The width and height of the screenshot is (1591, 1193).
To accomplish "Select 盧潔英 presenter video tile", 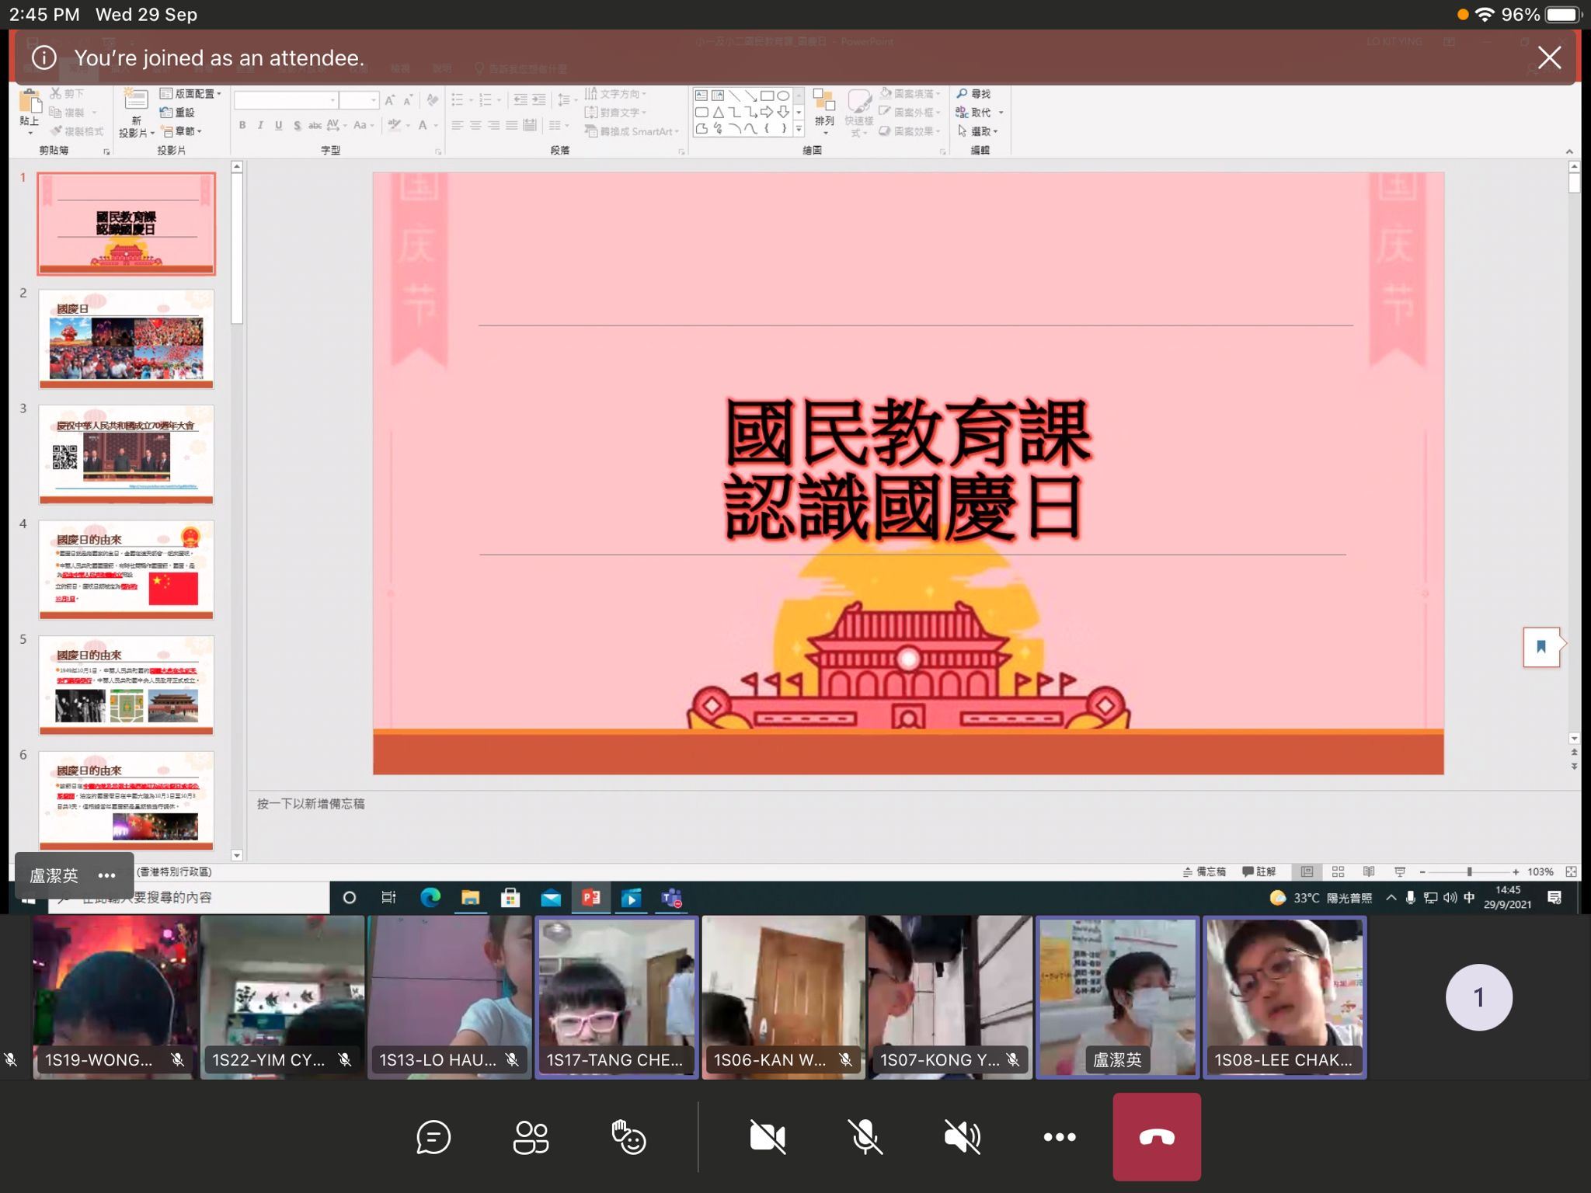I will coord(1117,997).
